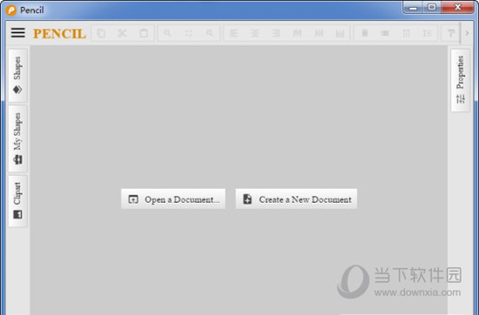This screenshot has width=479, height=315.
Task: Click the Make same height icon
Action: tap(385, 33)
